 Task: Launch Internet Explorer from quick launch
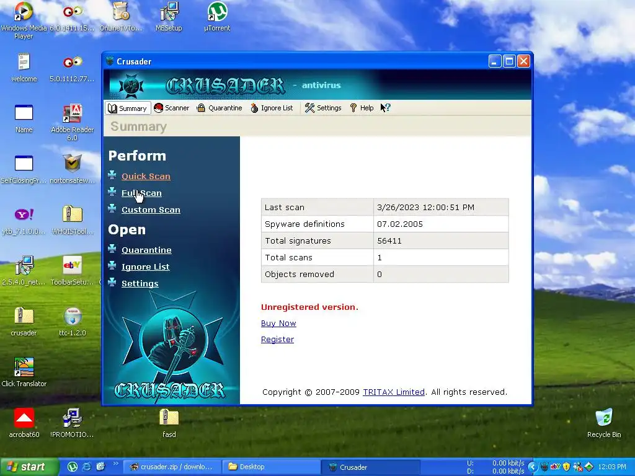click(x=86, y=467)
